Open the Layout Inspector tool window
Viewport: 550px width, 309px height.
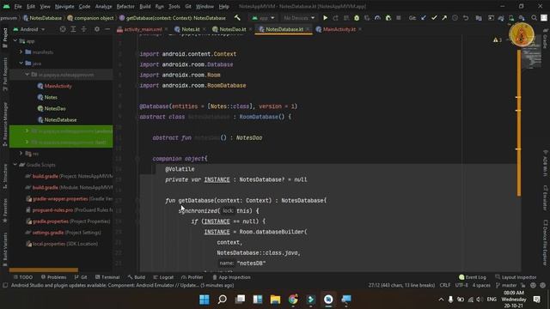coord(516,277)
